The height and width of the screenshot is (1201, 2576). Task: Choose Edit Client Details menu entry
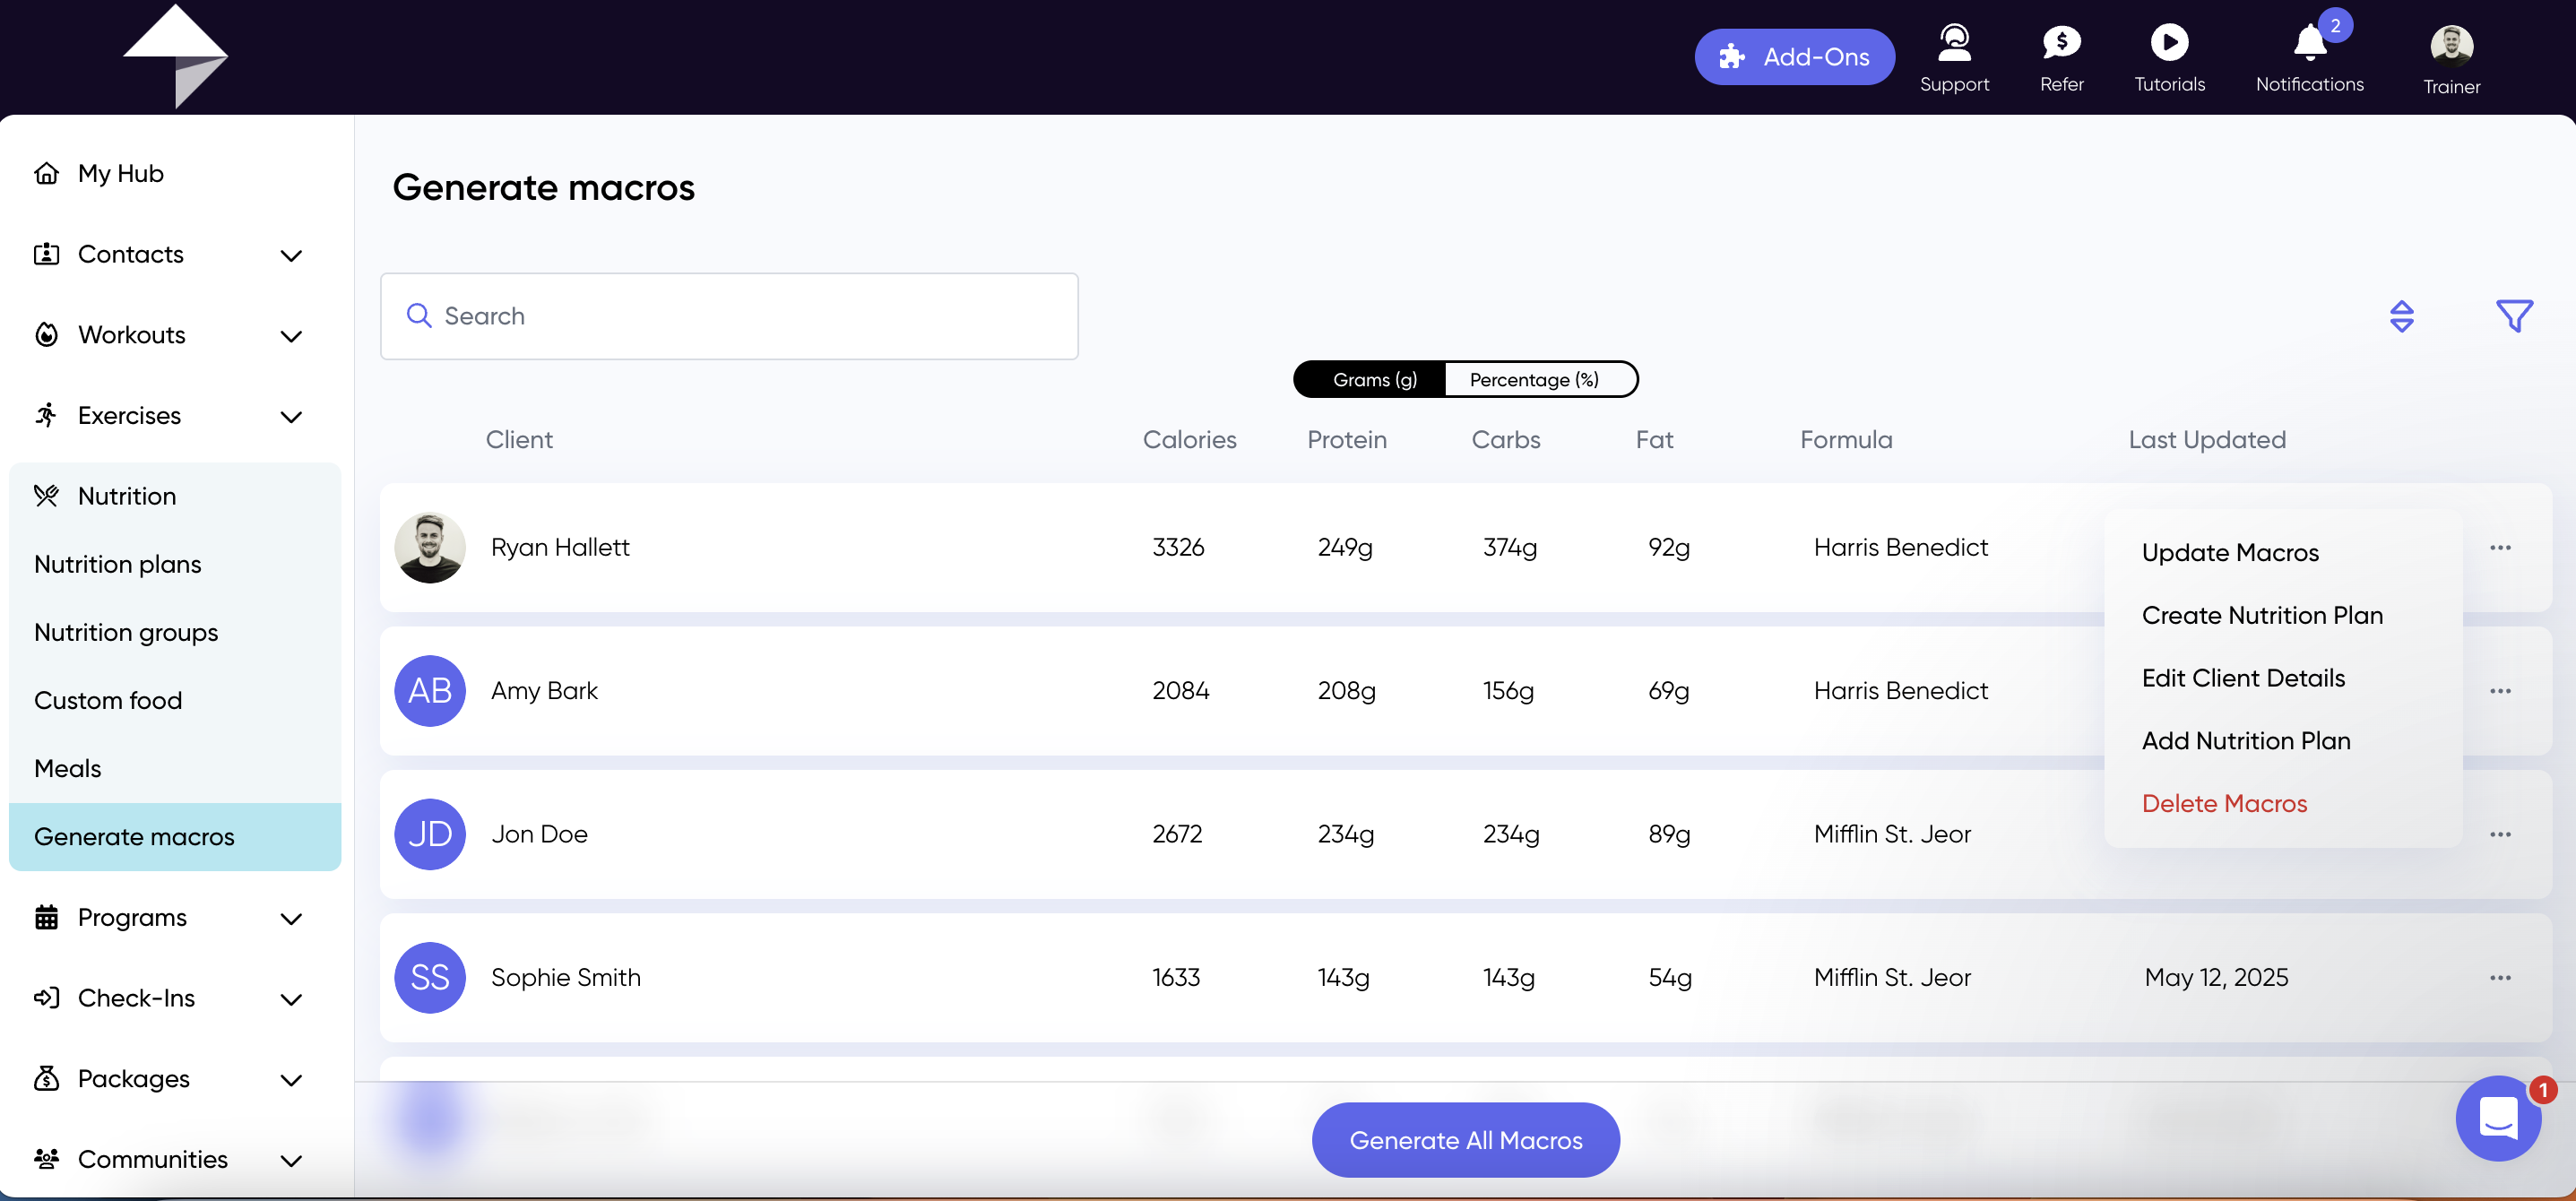click(2243, 678)
